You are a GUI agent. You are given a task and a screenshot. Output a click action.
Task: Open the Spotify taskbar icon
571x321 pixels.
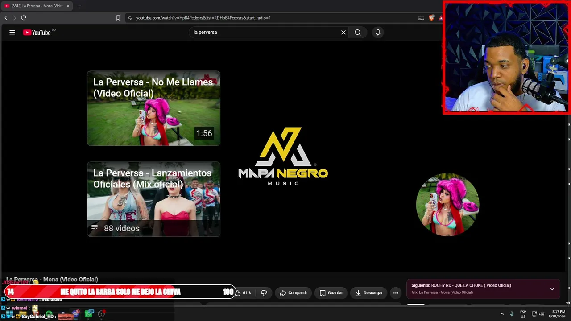coord(49,314)
